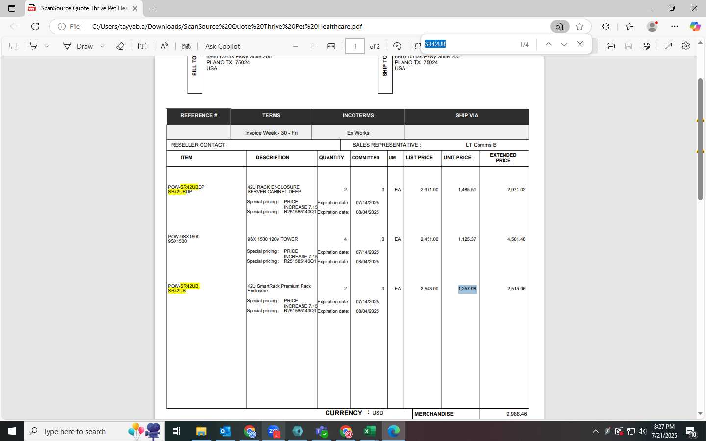The width and height of the screenshot is (706, 441).
Task: Rotate the PDF page
Action: click(x=397, y=46)
